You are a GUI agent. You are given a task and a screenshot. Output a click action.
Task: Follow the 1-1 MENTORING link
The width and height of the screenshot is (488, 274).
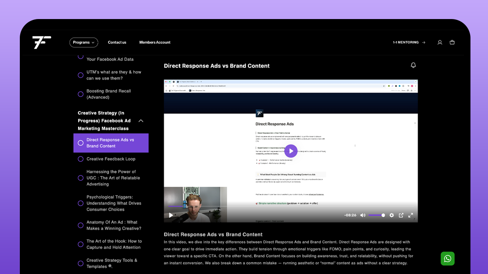(x=409, y=42)
